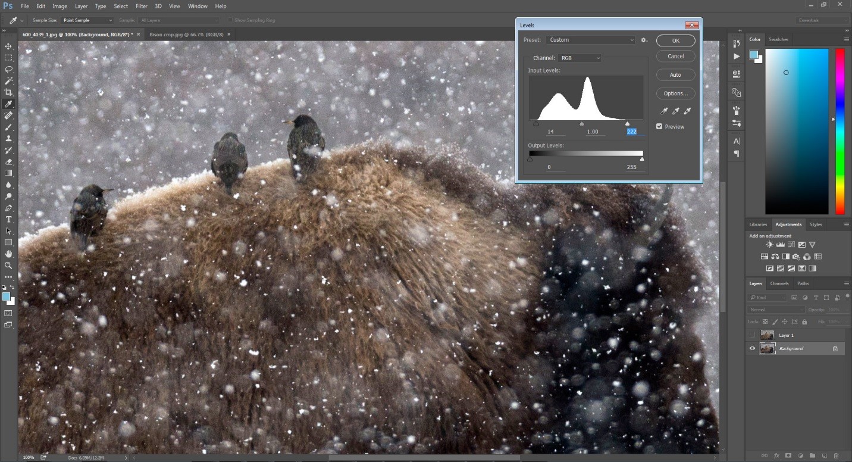Switch to the Channels tab
Screen dimensions: 852x462
(x=779, y=283)
